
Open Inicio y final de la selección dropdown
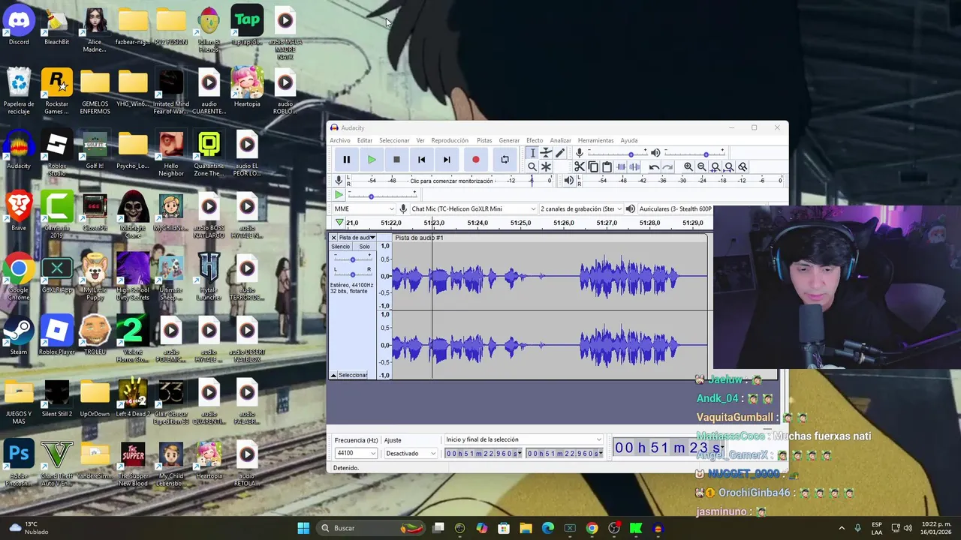click(523, 439)
